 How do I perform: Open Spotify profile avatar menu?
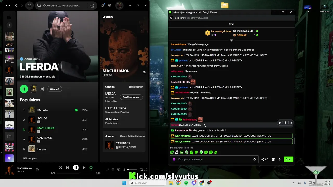click(x=119, y=6)
